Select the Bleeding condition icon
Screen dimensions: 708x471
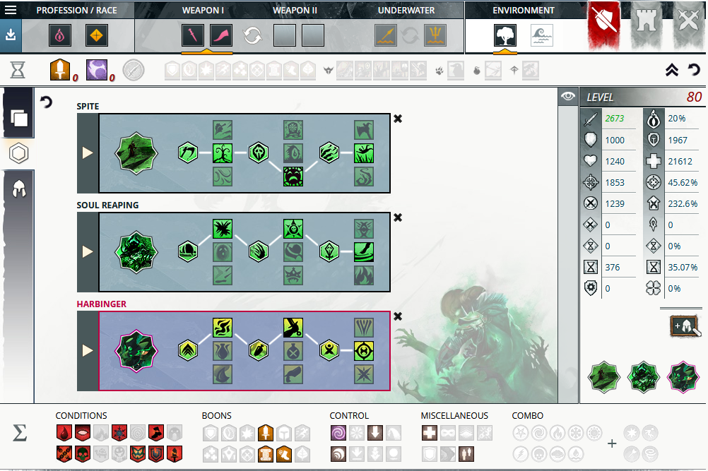pos(64,433)
